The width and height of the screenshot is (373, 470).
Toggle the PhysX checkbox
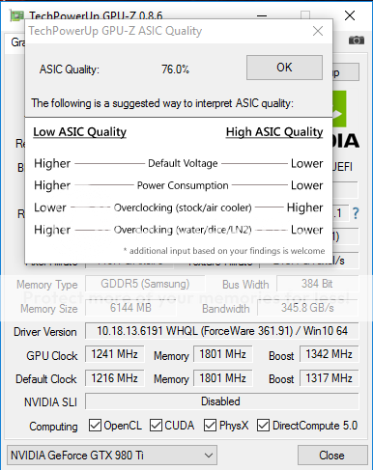coord(210,426)
